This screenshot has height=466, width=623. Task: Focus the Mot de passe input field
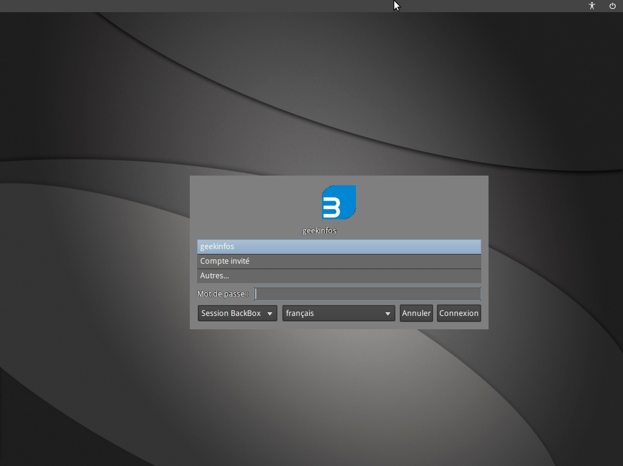pos(367,294)
